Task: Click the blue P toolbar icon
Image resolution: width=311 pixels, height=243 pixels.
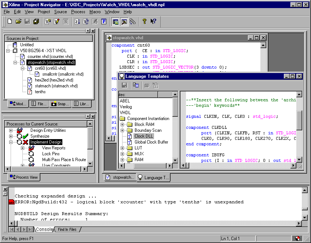Action: (x=104, y=21)
